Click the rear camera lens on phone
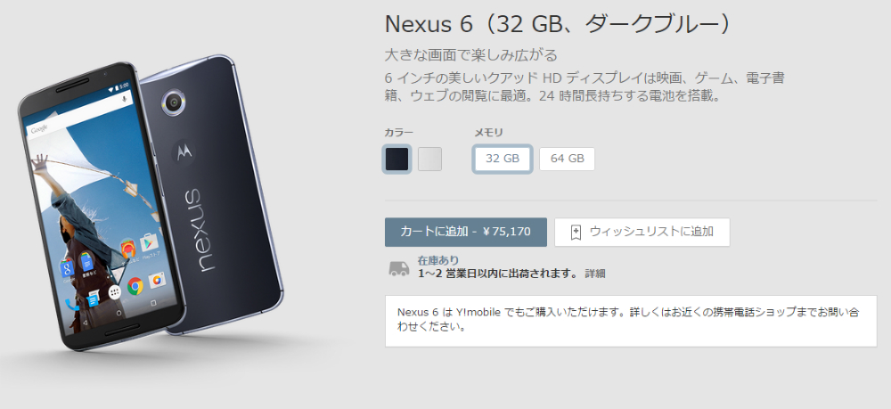Screen dimensions: 891x409 174,102
